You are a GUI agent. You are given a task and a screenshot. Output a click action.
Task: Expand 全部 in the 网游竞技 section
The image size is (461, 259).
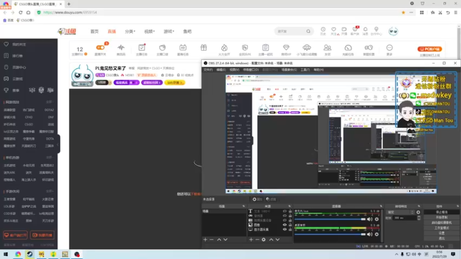click(x=50, y=102)
